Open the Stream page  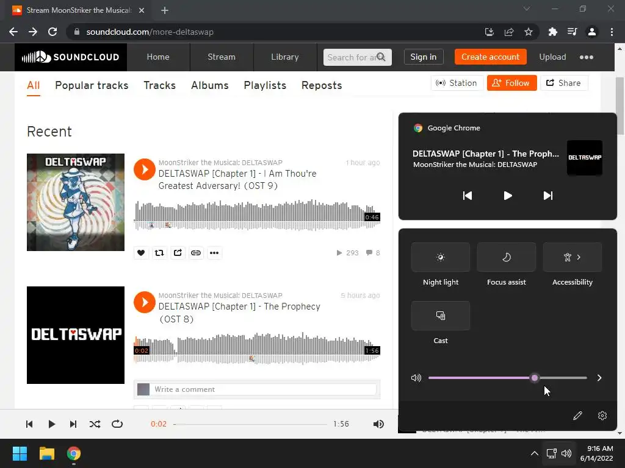pos(222,57)
